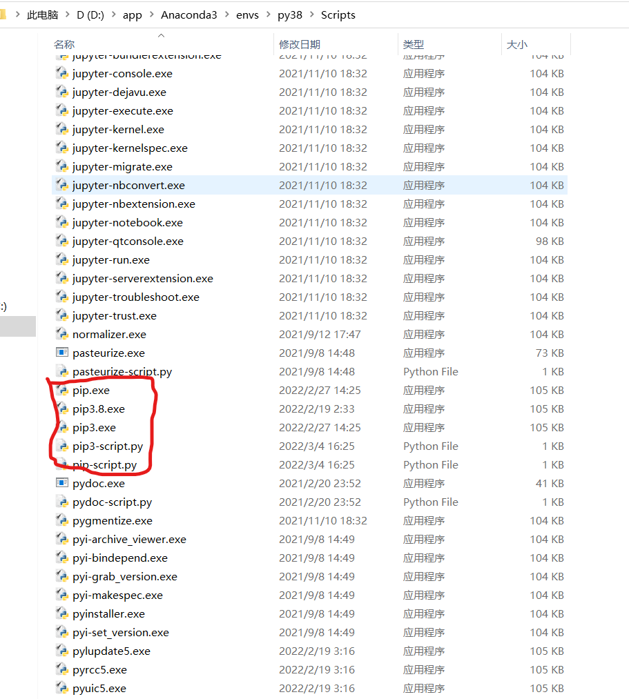Click the jupyter-notebook.exe file icon
Screen dimensions: 629x699
(x=62, y=222)
